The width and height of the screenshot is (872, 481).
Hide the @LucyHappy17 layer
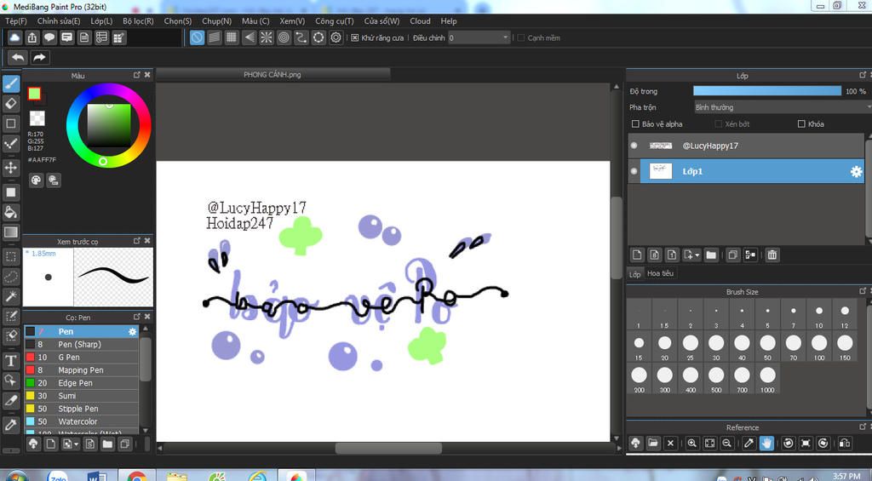click(x=634, y=146)
